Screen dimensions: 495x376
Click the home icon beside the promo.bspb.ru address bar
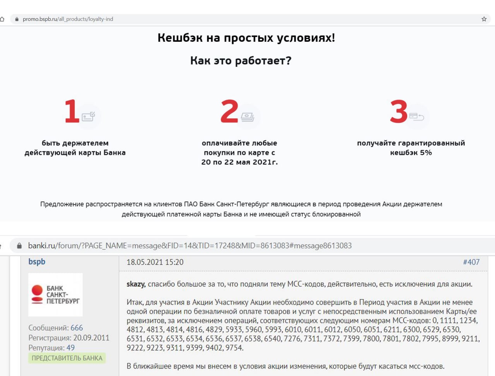pos(2,19)
